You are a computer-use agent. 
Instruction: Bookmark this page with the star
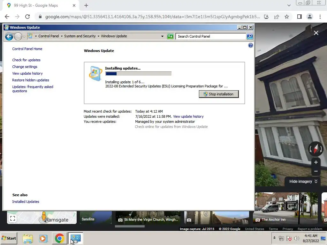click(287, 17)
